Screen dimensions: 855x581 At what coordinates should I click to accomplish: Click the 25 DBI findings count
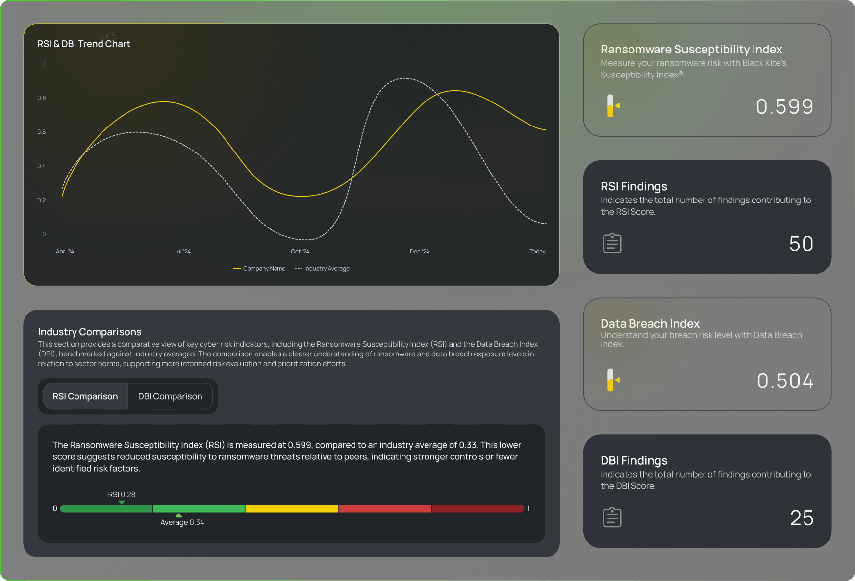click(x=802, y=518)
